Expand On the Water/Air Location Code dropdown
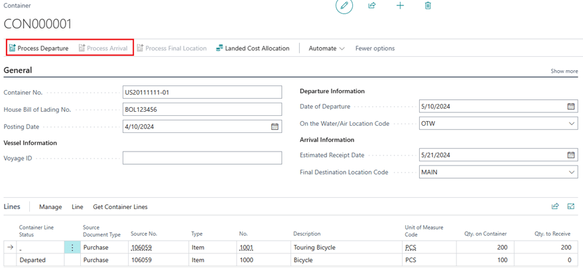Image resolution: width=583 pixels, height=268 pixels. coord(572,124)
